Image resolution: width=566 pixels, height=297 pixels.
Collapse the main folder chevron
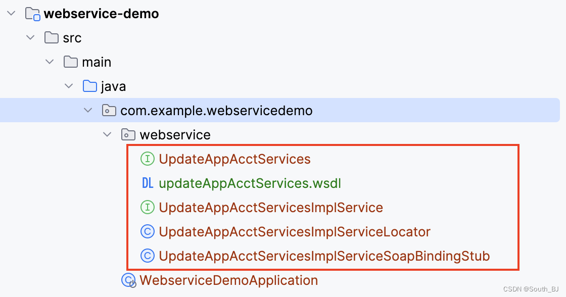50,62
